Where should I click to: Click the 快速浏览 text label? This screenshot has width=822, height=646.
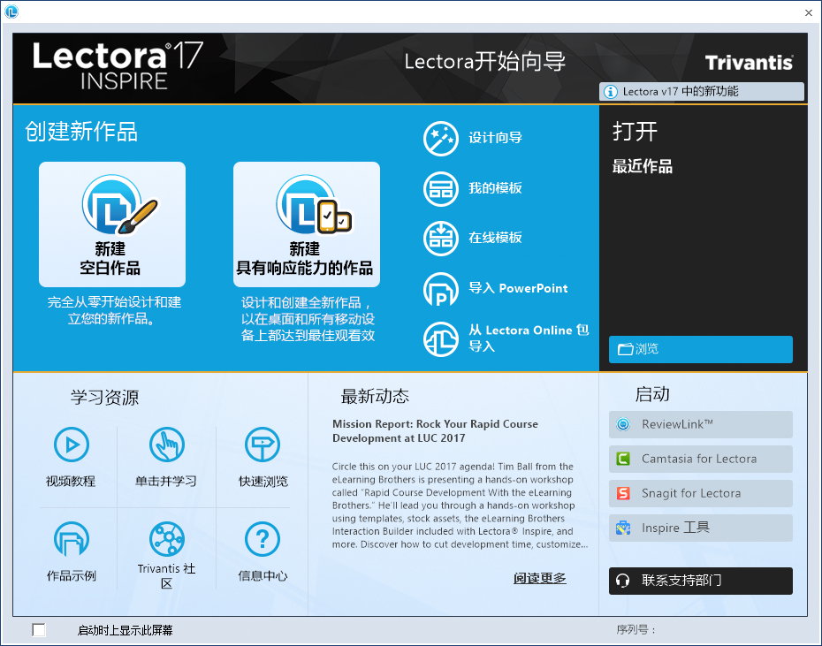click(x=263, y=481)
